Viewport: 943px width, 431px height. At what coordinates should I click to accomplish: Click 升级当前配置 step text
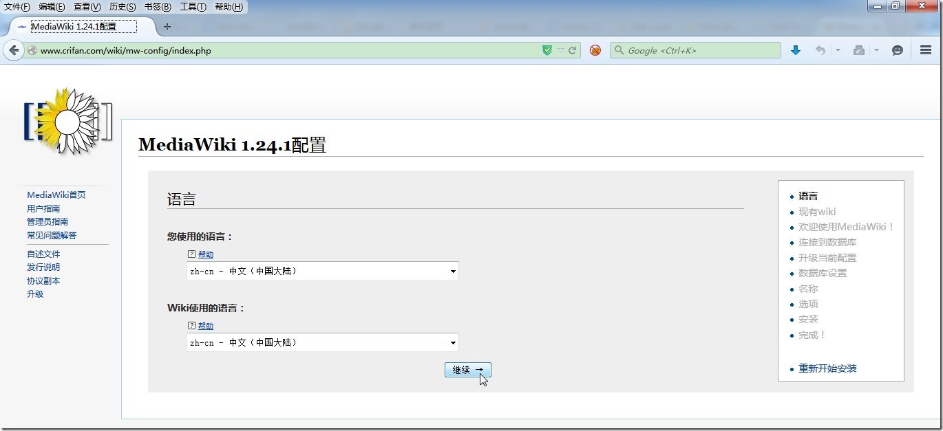click(827, 258)
